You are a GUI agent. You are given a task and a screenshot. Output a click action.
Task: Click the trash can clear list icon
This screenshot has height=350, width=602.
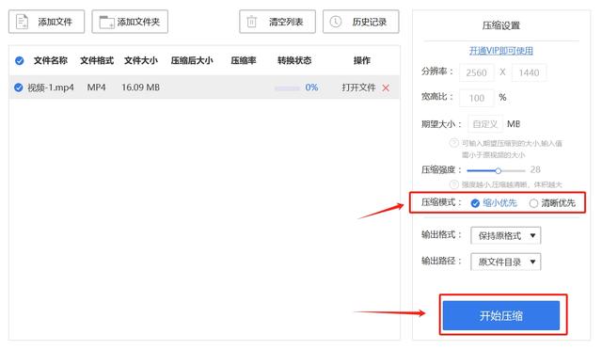pyautogui.click(x=251, y=22)
